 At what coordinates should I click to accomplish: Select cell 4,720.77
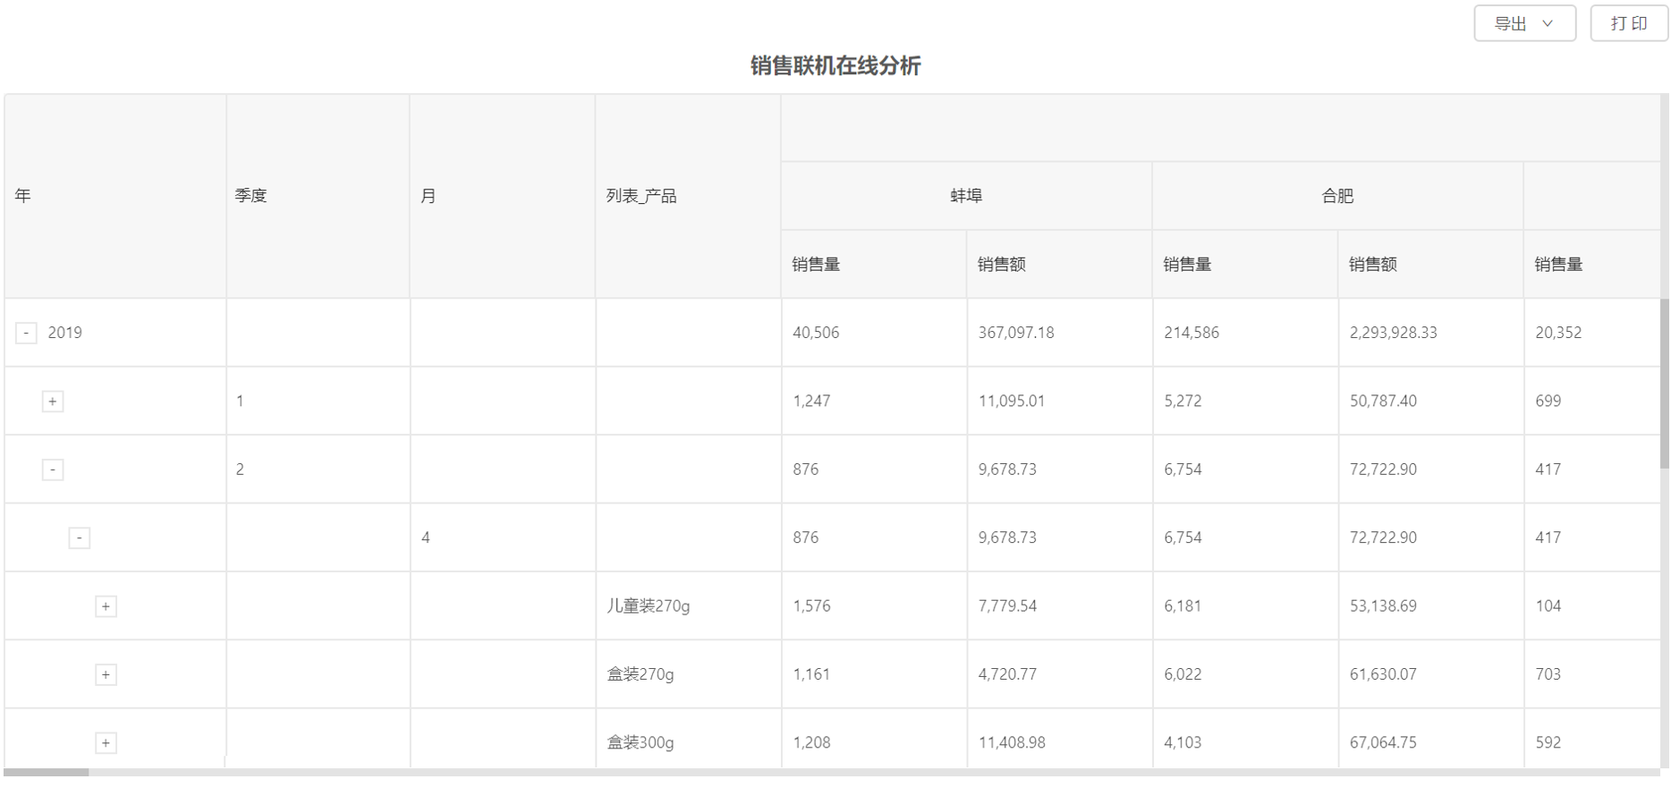click(1059, 674)
